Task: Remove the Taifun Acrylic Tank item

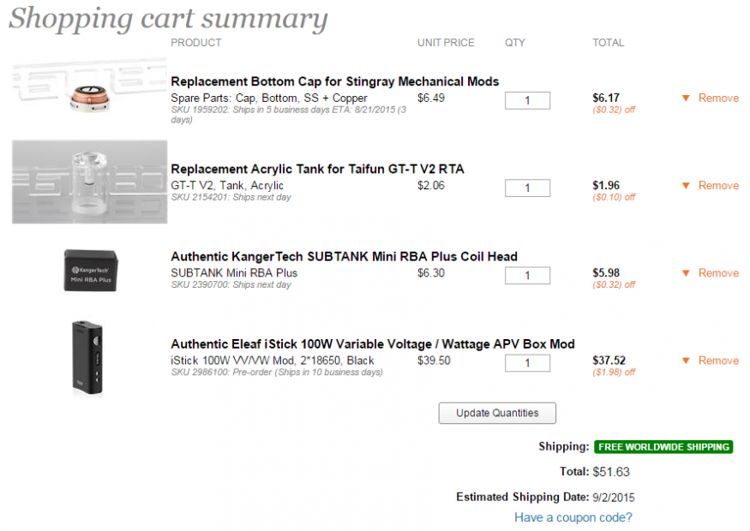Action: (718, 186)
